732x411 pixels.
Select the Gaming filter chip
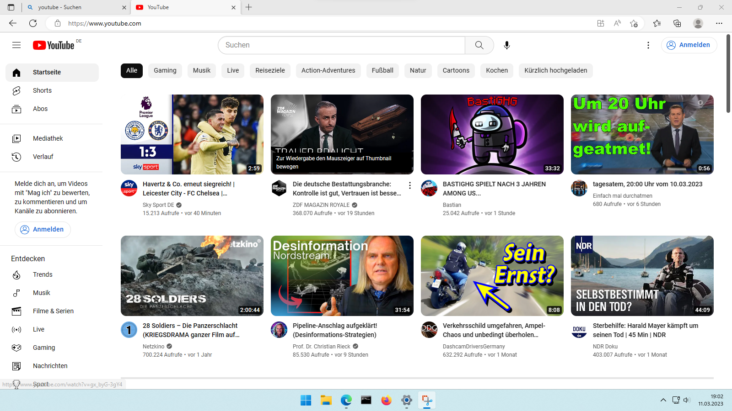tap(165, 70)
